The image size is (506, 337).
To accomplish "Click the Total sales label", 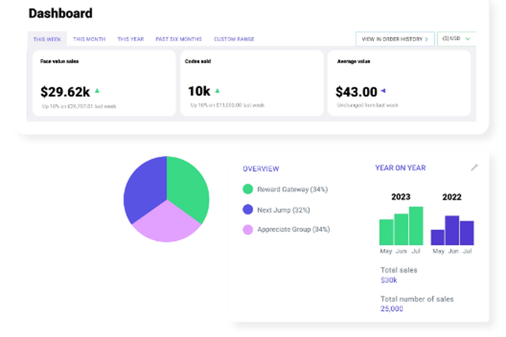I will (x=399, y=270).
